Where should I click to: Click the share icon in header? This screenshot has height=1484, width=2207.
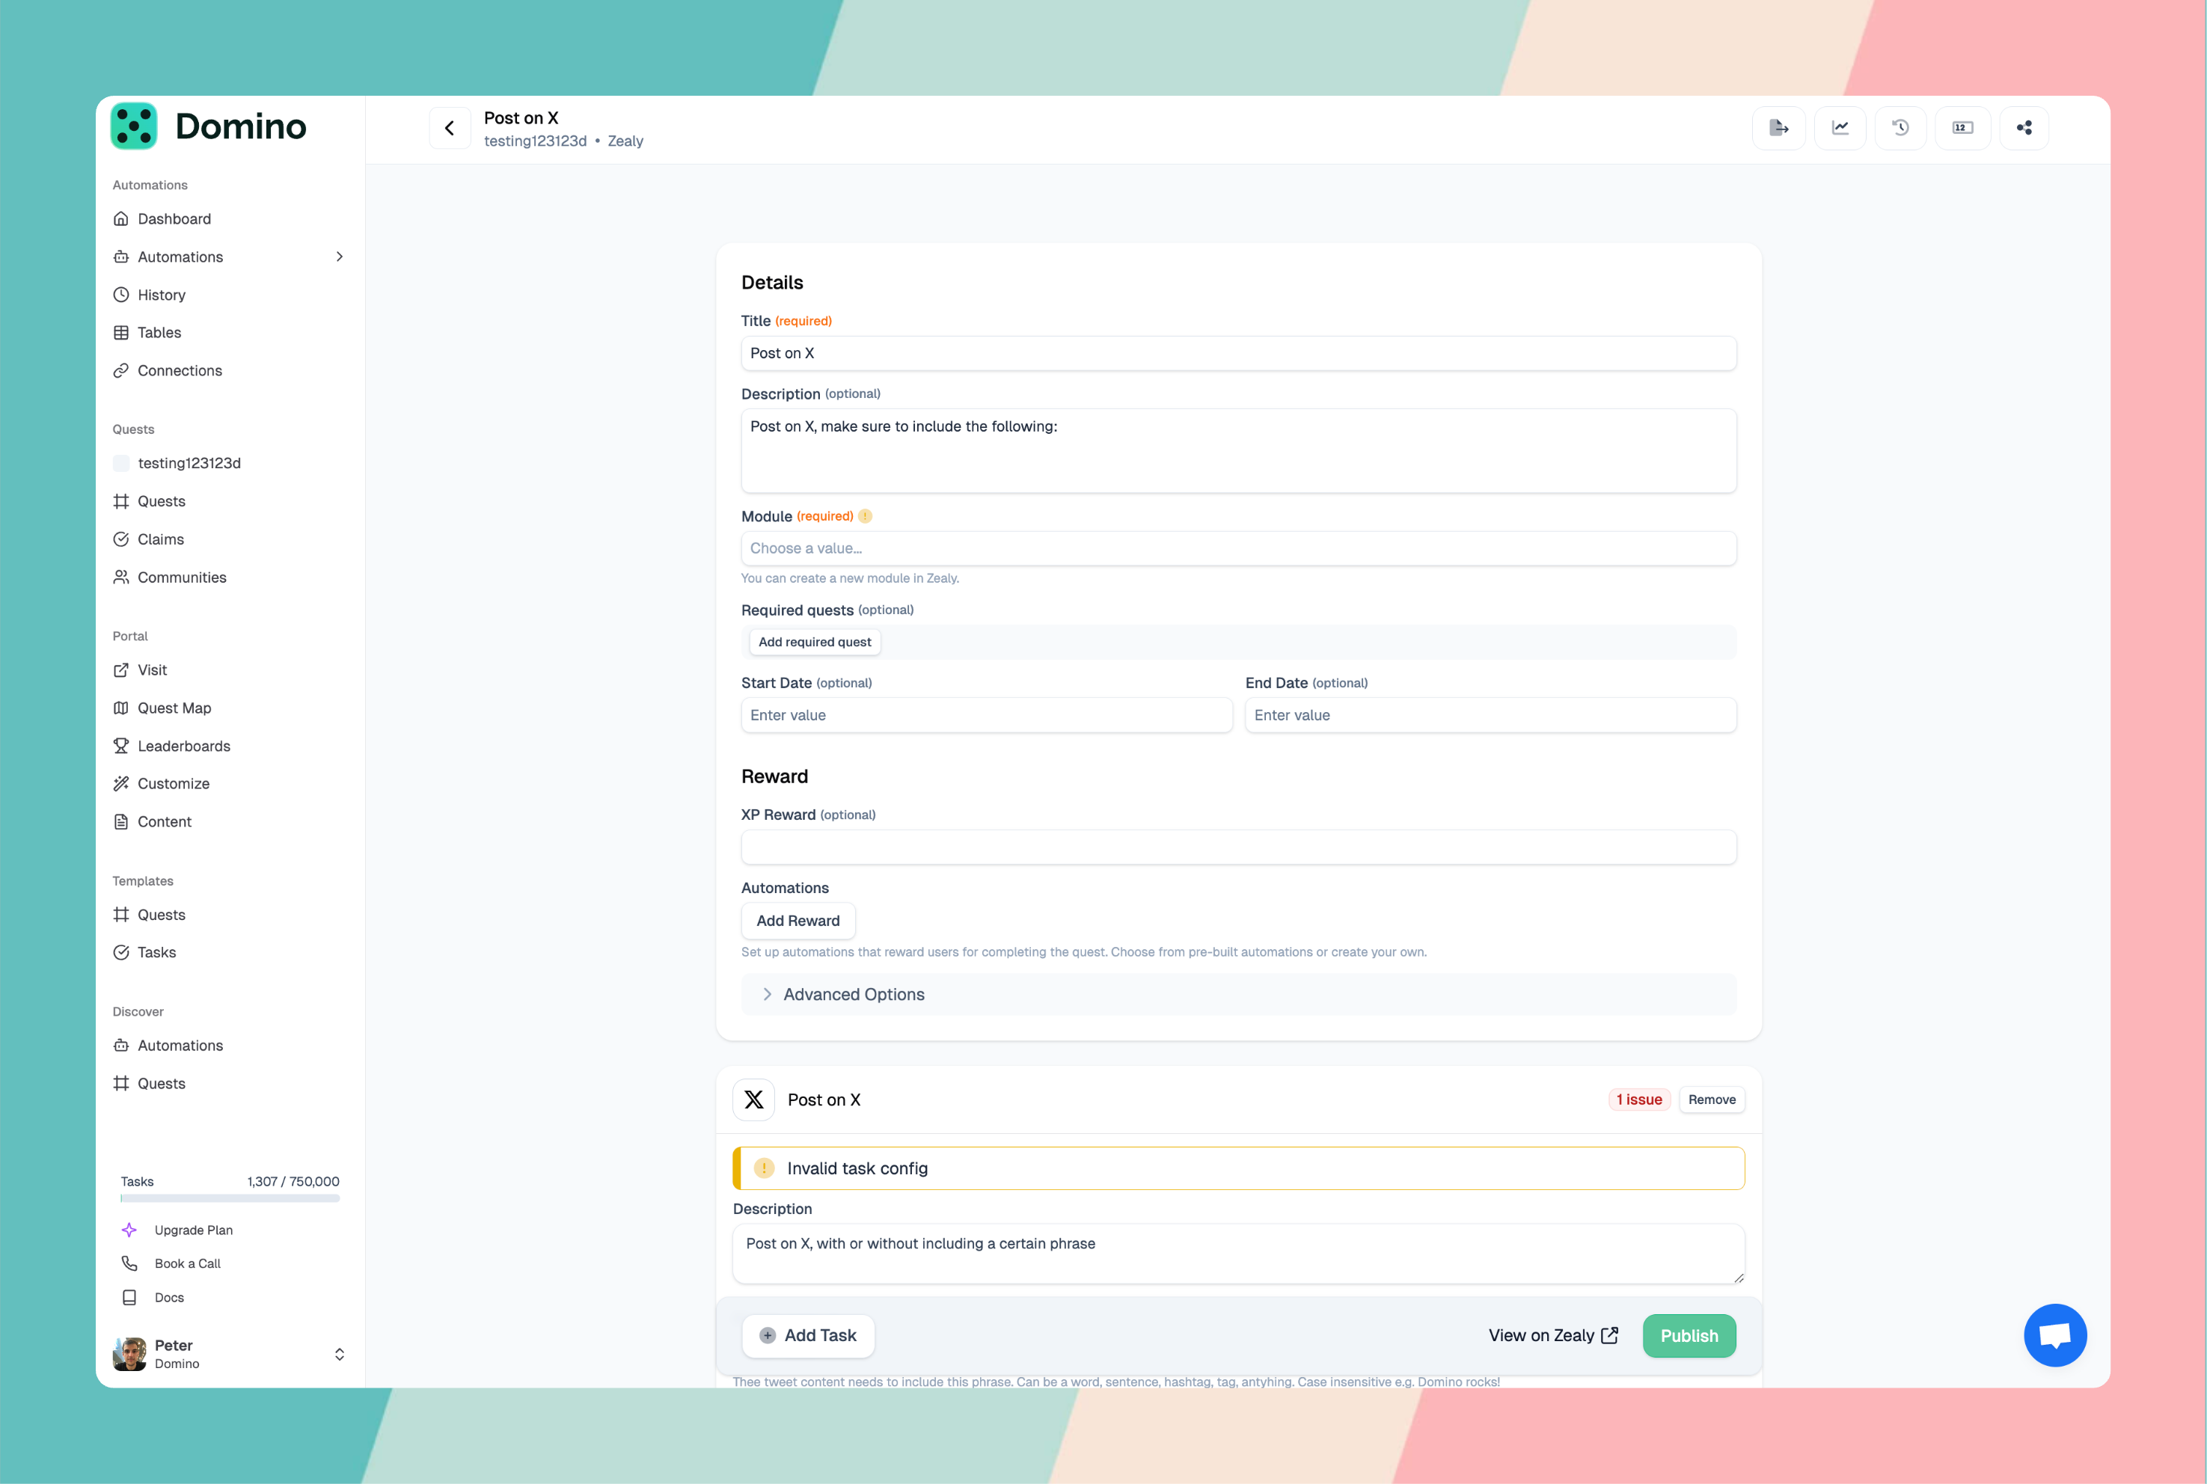click(2024, 128)
